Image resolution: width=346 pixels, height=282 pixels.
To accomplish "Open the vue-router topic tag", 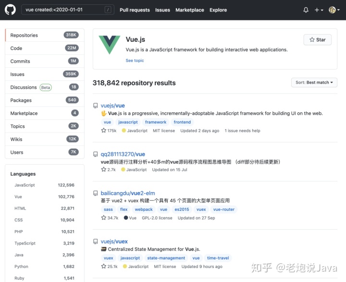I will 224,209.
